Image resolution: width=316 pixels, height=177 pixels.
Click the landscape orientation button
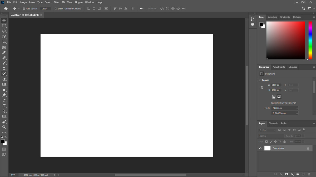click(x=279, y=97)
